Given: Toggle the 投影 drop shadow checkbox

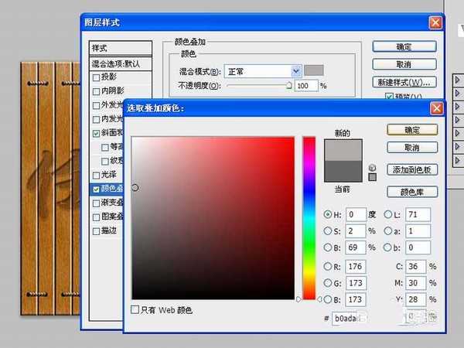Looking at the screenshot, I should (x=96, y=77).
